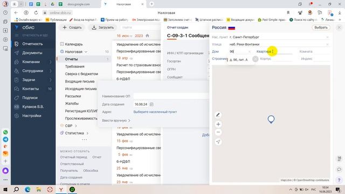Image resolution: width=345 pixels, height=194 pixels.
Task: Select Отчеты in the Налоговая tree
Action: click(71, 59)
